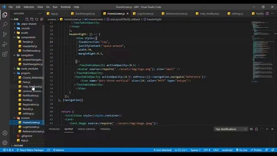Open editor more actions ellipsis
The image size is (277, 156).
click(272, 13)
